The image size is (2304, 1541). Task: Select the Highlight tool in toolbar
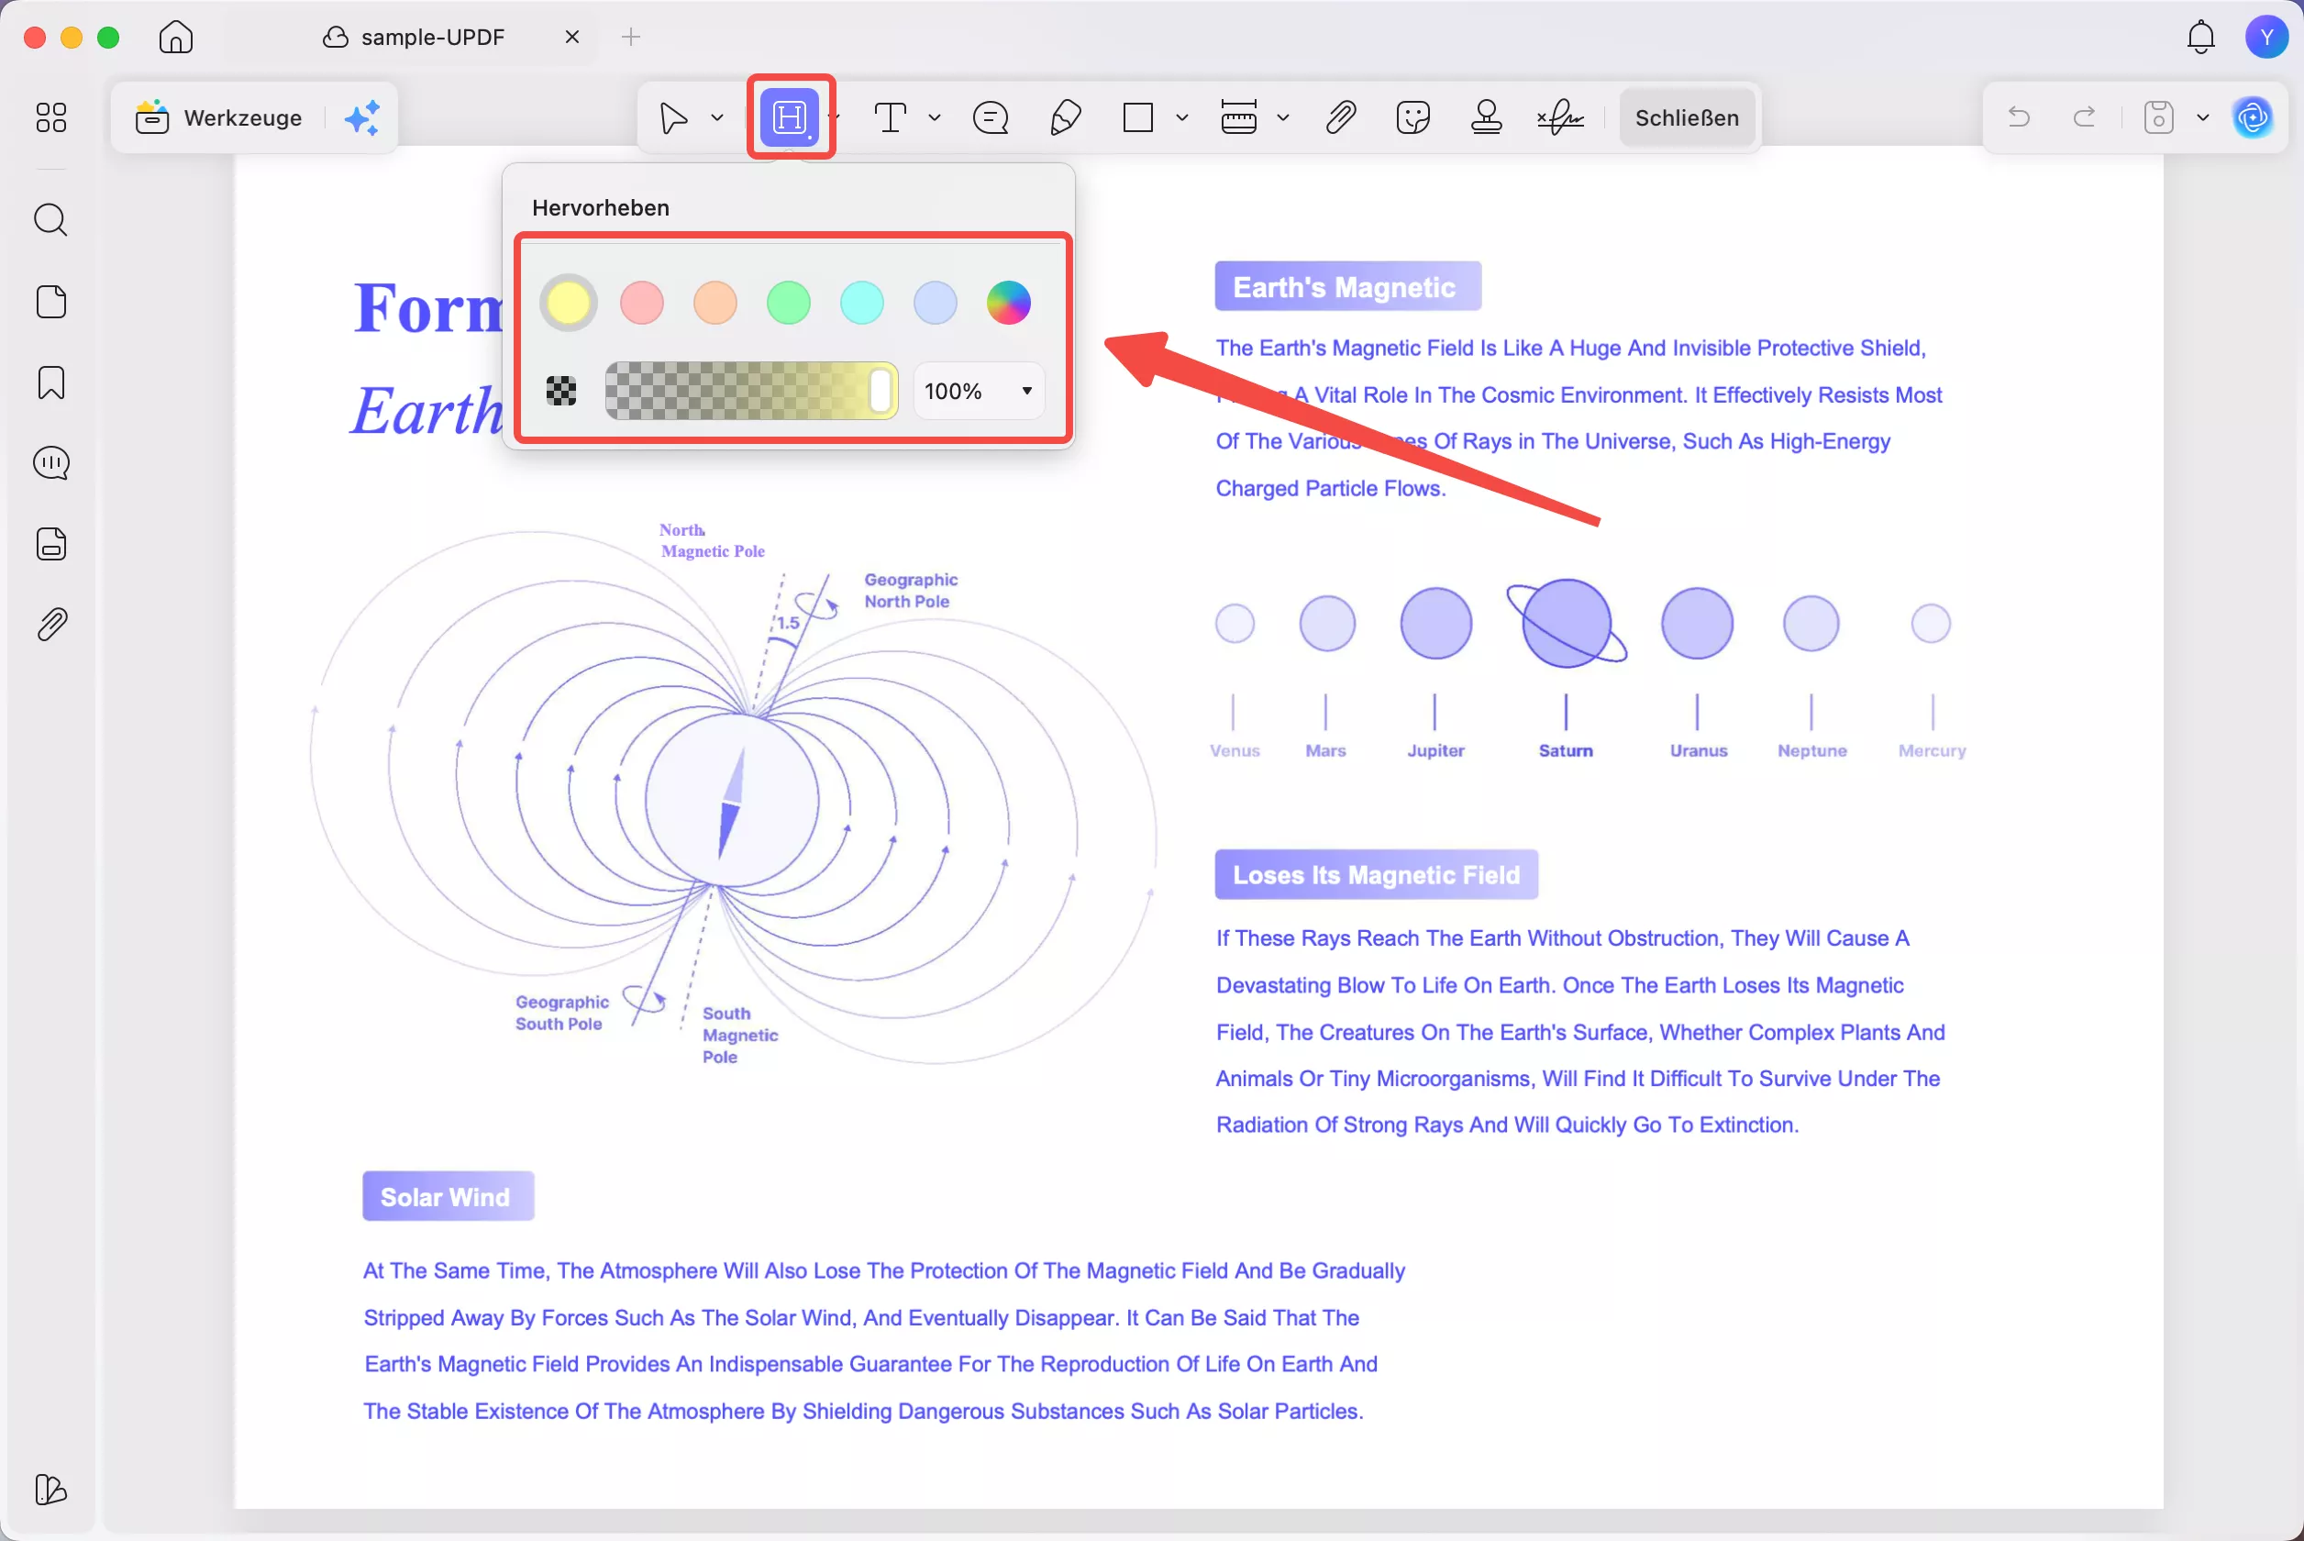point(790,117)
